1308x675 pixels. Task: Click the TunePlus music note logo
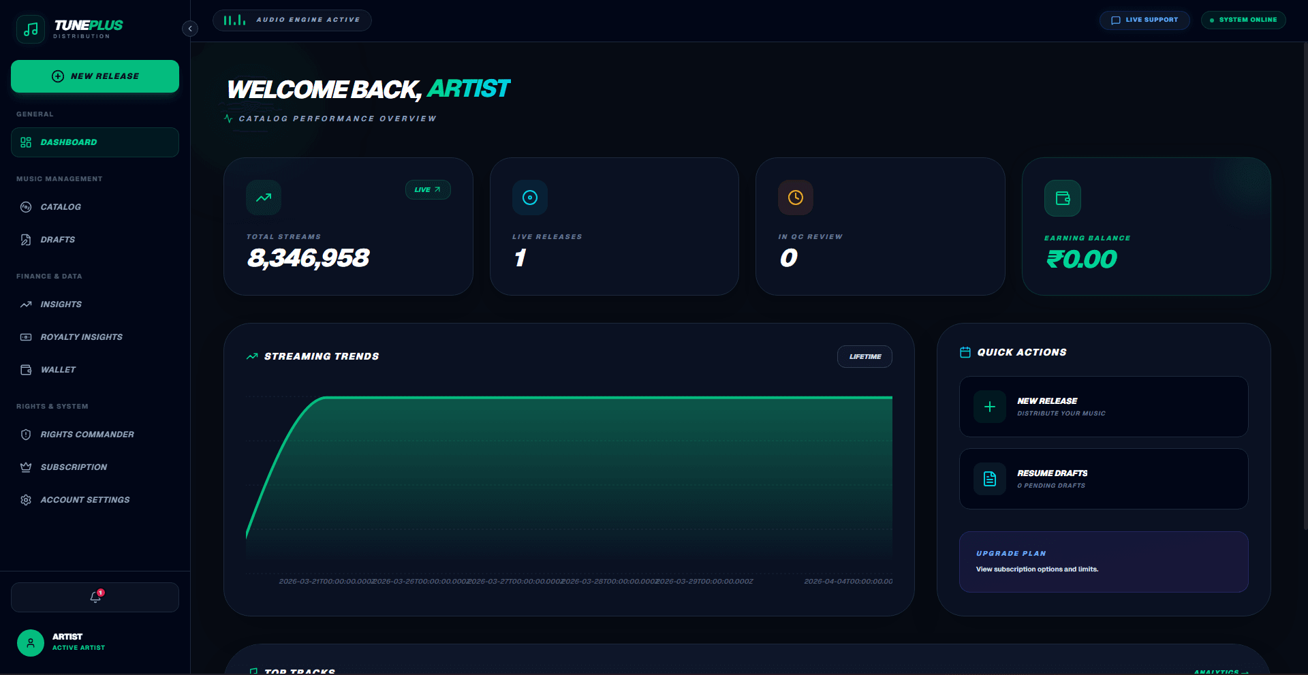point(31,29)
